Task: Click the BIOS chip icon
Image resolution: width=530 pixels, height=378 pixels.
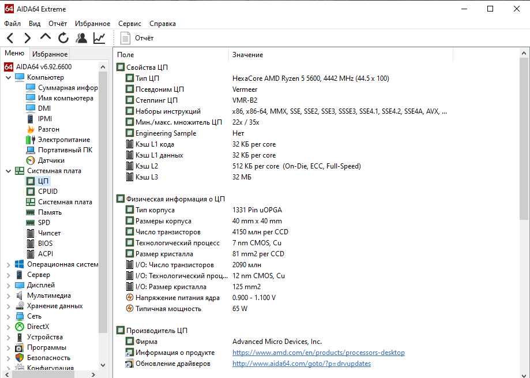Action: (x=31, y=244)
